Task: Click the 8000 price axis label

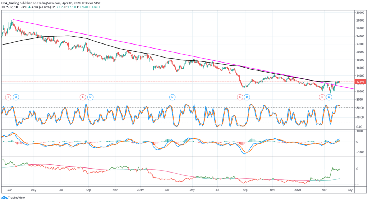Action: point(360,100)
